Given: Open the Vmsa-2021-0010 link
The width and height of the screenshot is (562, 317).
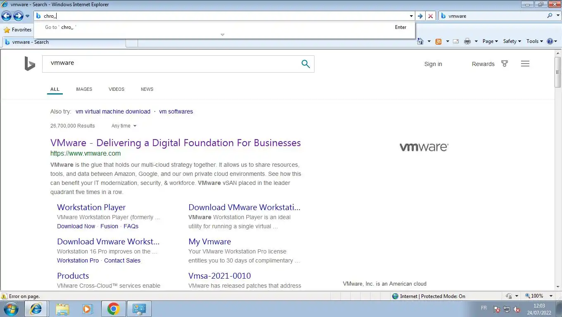Looking at the screenshot, I should [x=219, y=276].
